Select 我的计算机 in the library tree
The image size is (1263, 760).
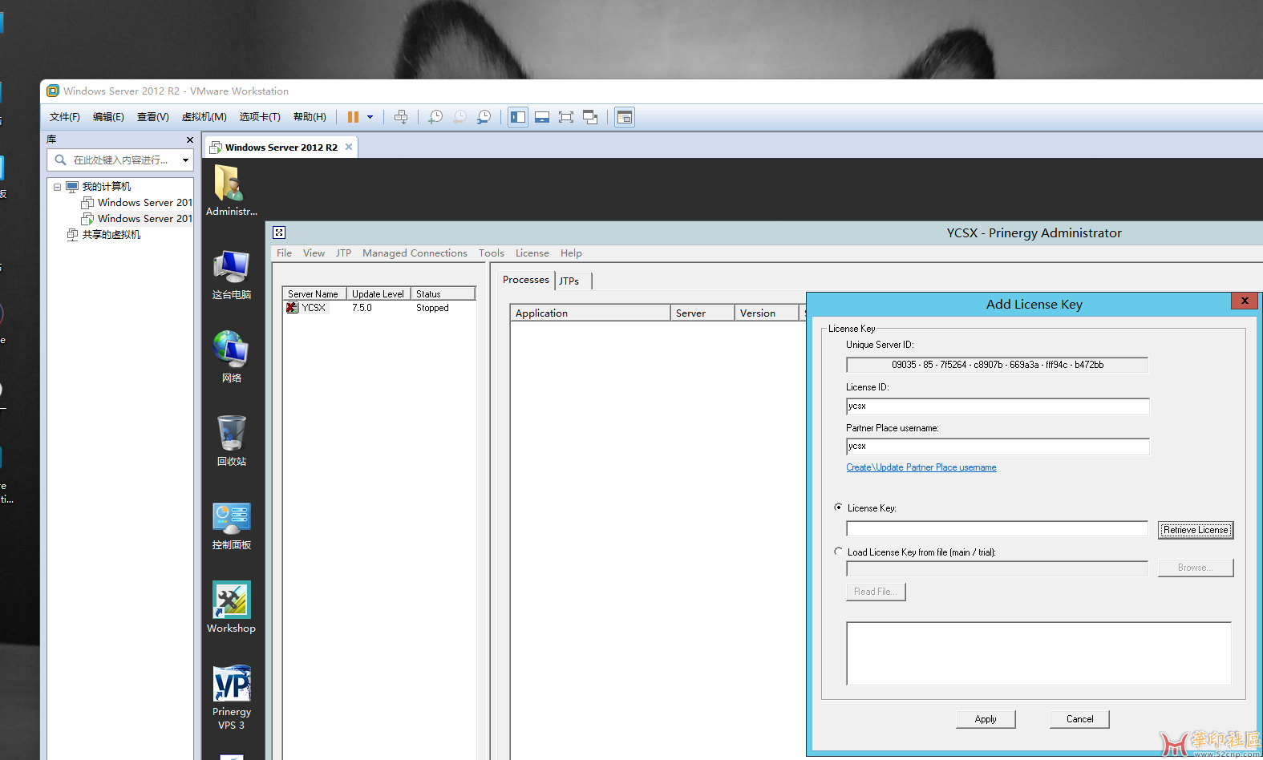tap(106, 187)
